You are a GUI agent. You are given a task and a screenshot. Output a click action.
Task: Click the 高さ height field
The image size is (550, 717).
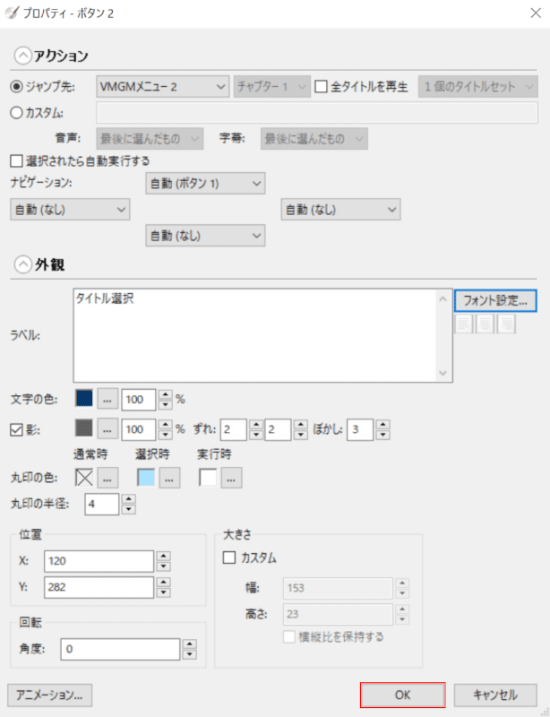[x=338, y=614]
